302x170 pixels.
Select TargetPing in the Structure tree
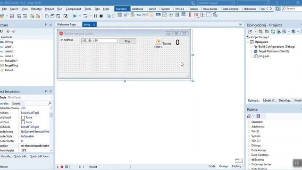click(11, 66)
